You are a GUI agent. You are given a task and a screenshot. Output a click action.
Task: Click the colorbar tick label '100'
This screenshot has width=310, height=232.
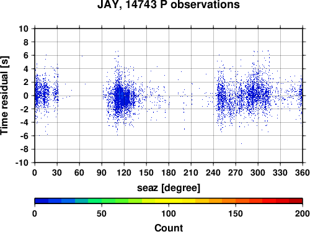click(x=169, y=213)
